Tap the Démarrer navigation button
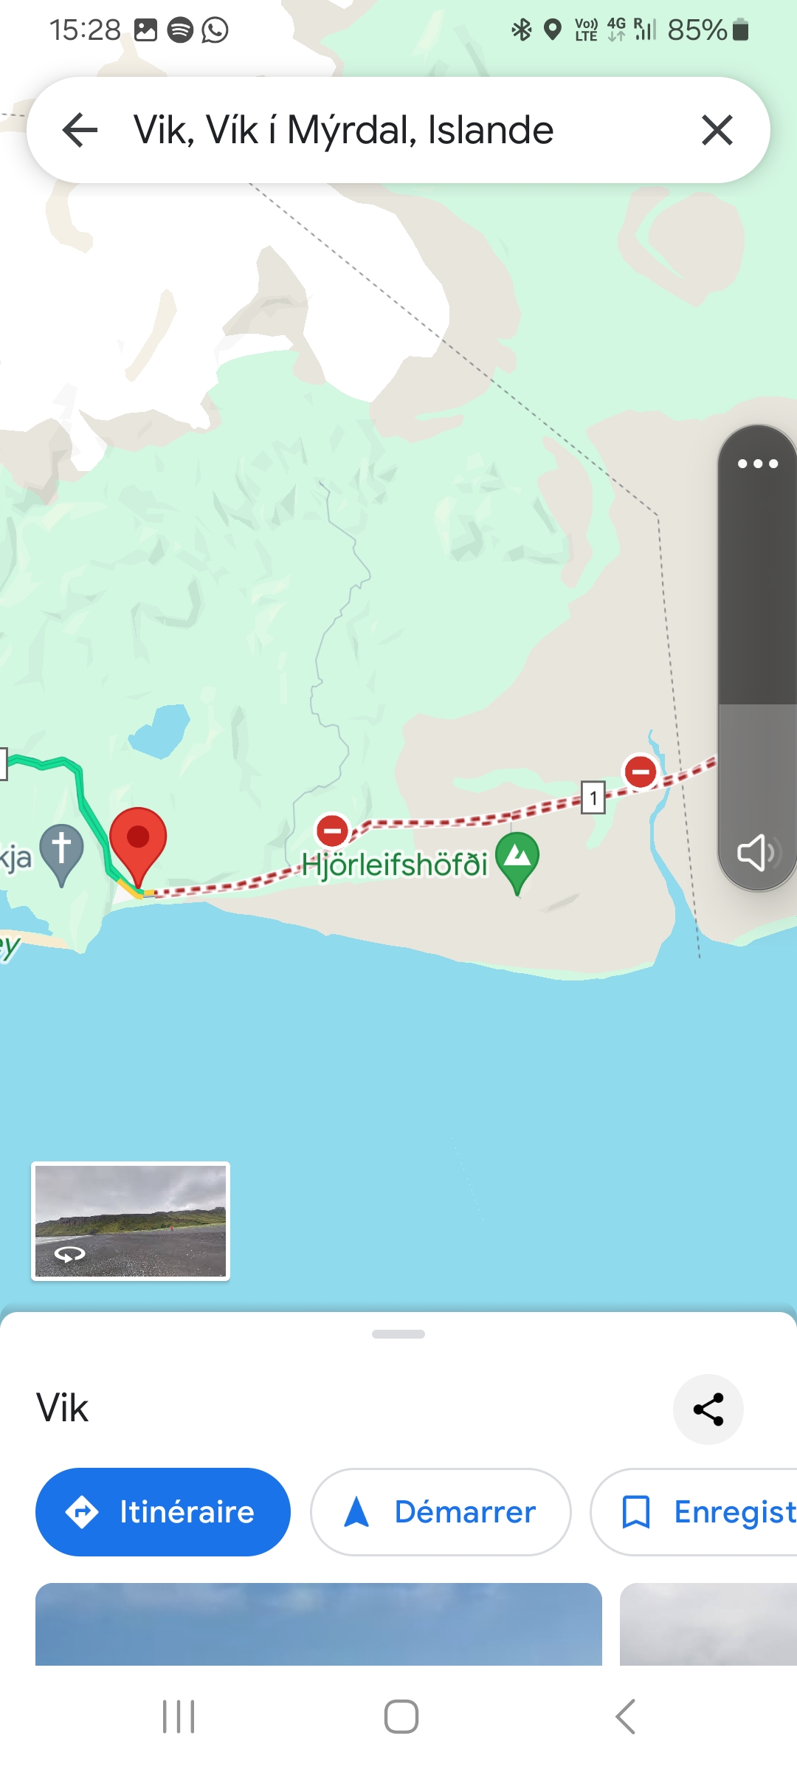This screenshot has height=1772, width=797. click(x=441, y=1512)
